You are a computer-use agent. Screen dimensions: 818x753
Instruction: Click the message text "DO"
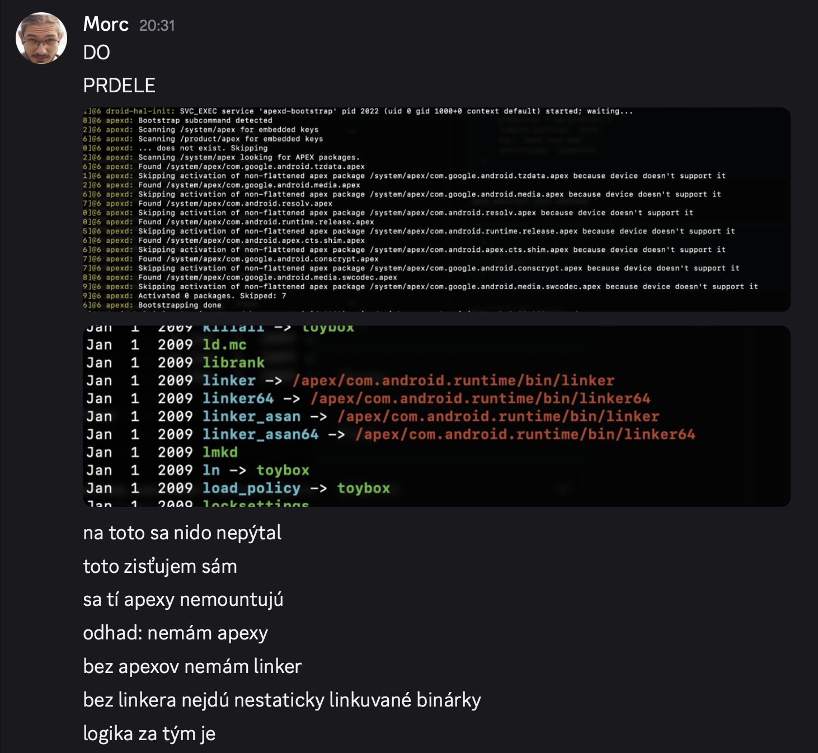96,53
